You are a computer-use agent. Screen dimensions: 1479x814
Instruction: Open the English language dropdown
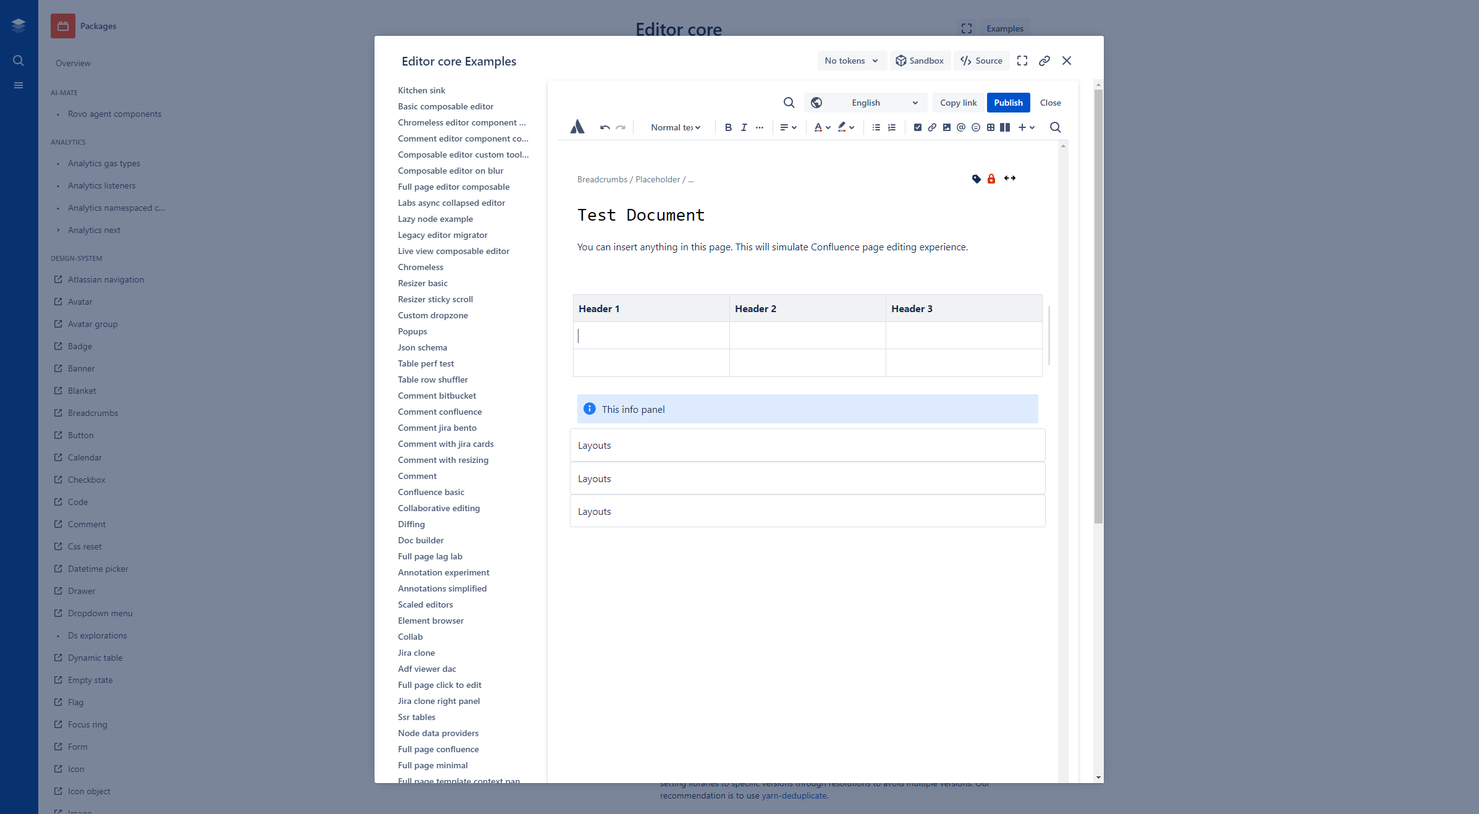pyautogui.click(x=865, y=103)
